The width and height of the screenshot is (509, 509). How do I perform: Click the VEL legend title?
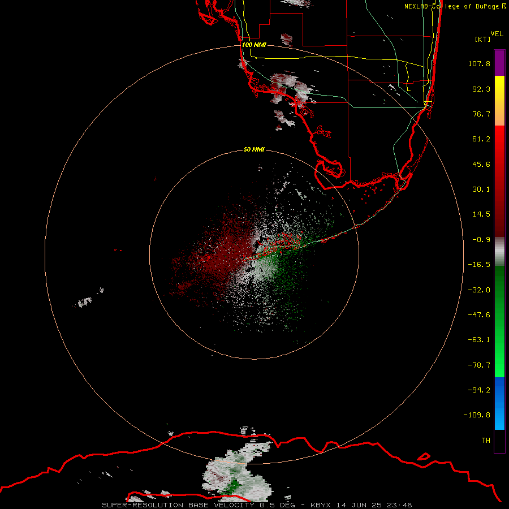pos(497,34)
